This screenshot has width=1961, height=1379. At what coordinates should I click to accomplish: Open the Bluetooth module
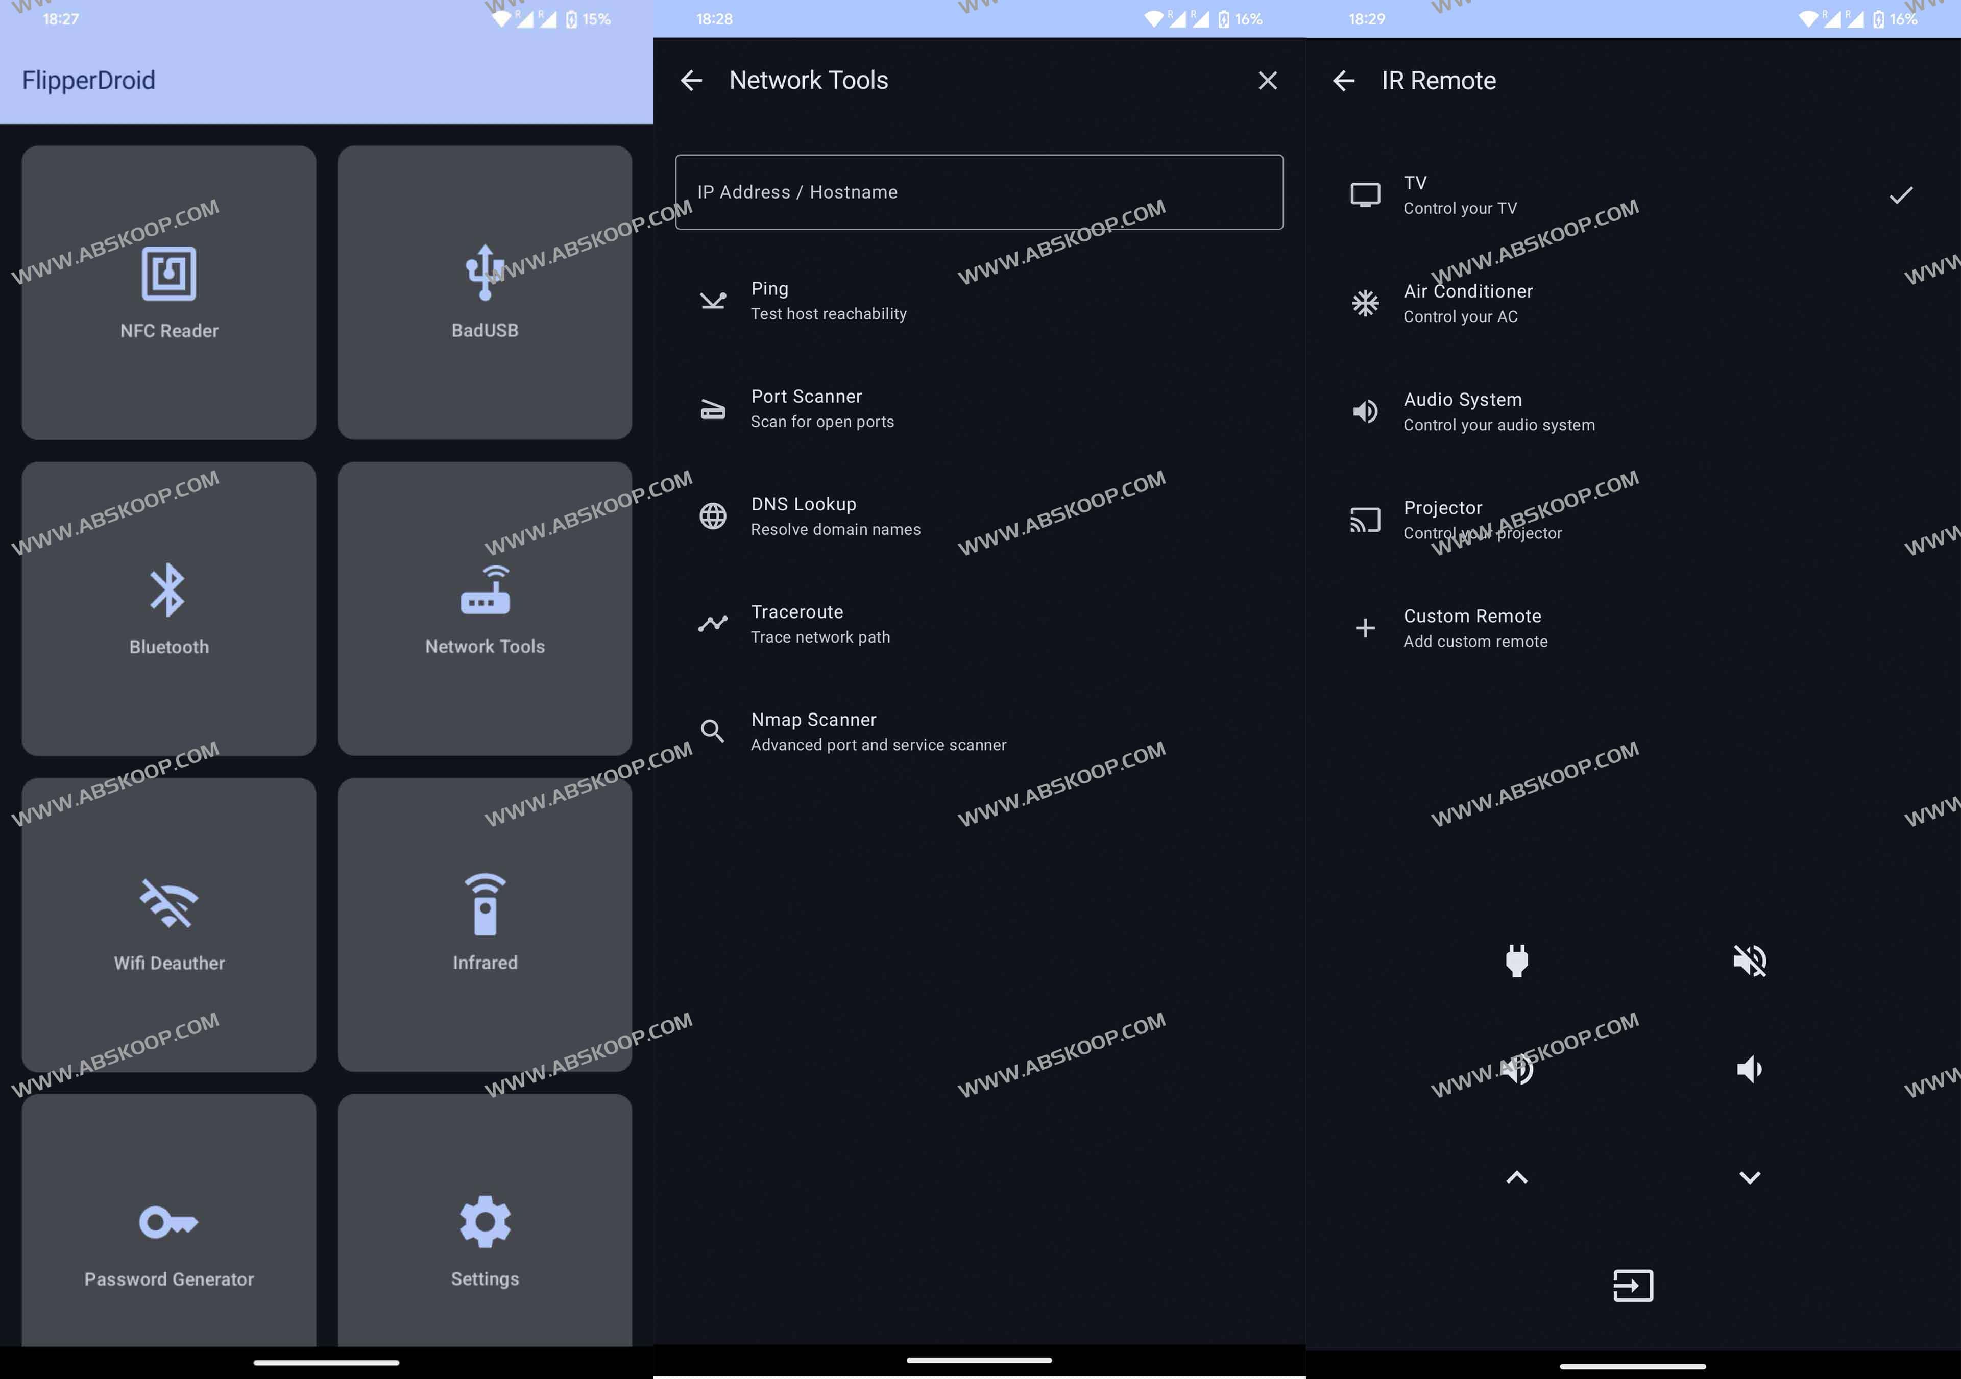point(168,608)
